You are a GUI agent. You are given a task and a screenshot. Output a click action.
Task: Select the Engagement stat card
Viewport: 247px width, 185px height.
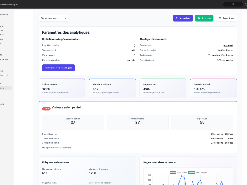(x=163, y=88)
